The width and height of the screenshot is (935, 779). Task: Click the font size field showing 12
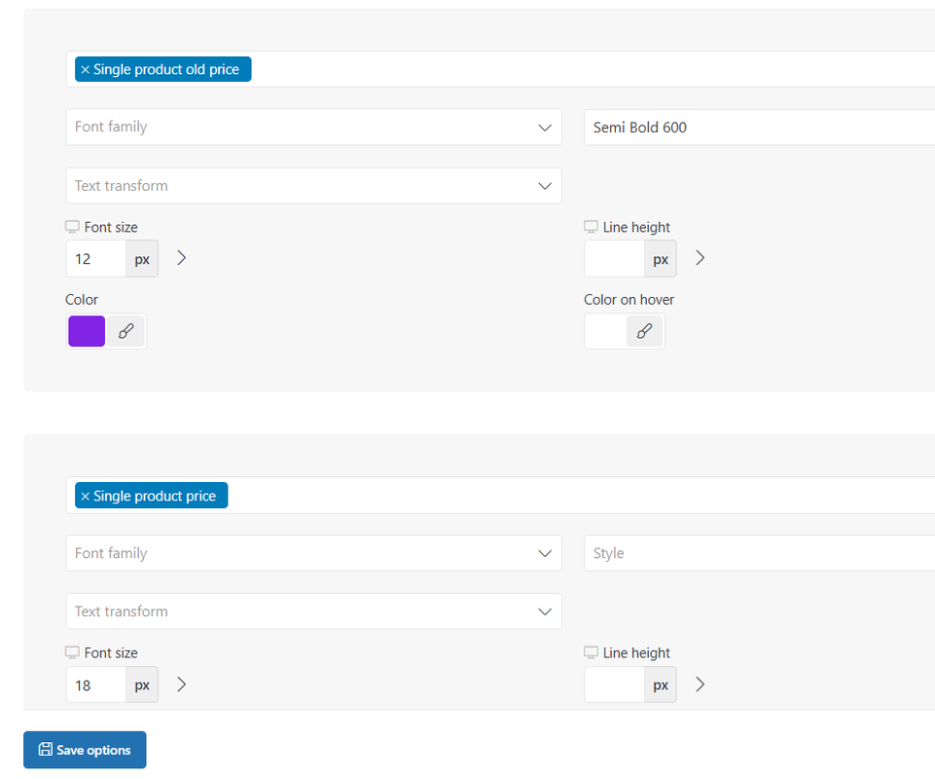(x=96, y=258)
